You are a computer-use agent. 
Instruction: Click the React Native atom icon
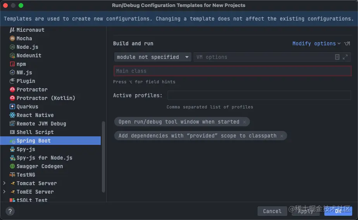[x=12, y=115]
